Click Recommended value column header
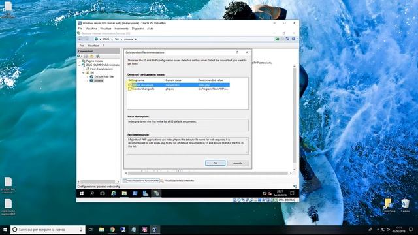 210,80
